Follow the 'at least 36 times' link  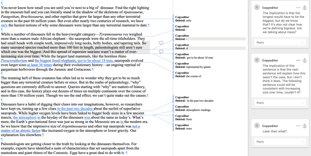point(39,65)
